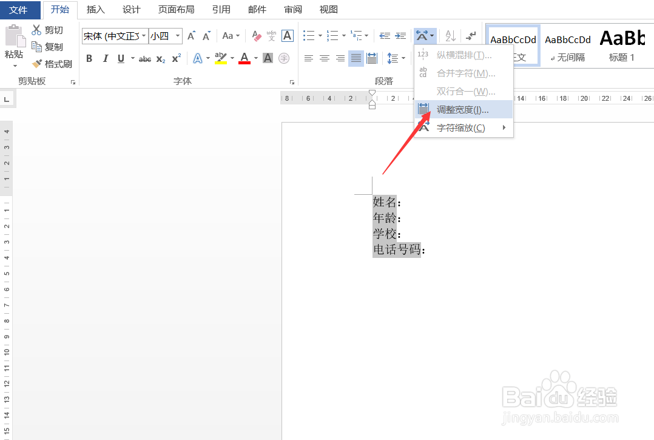Apply the 字符底纹 character shading icon
This screenshot has width=654, height=440.
[x=268, y=58]
